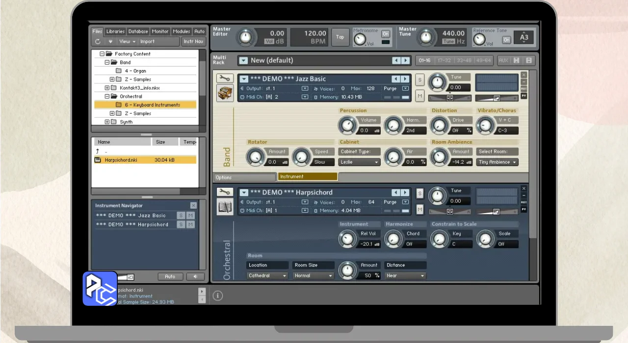Open the Jazz Basic wrench edit icon

point(225,78)
